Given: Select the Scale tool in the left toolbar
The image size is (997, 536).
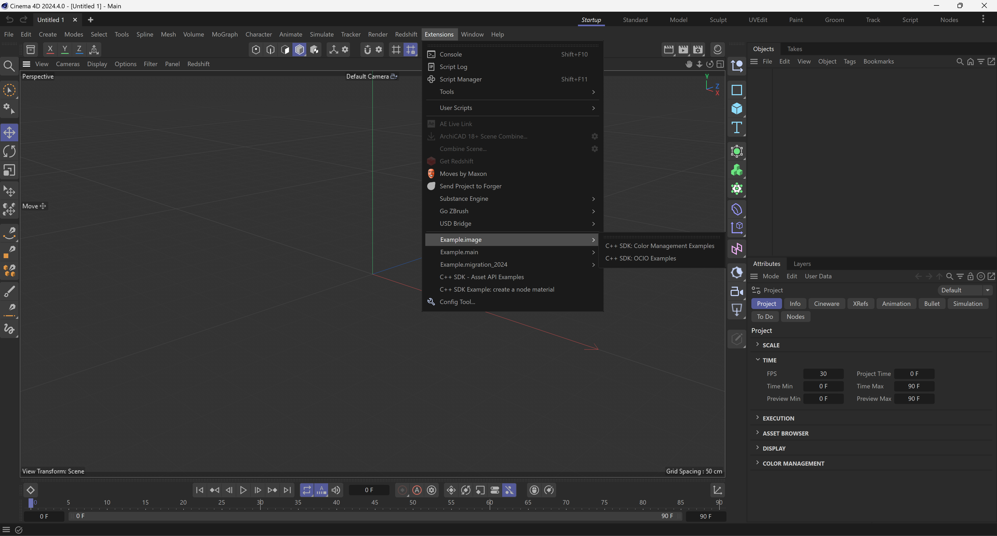Looking at the screenshot, I should coord(9,170).
